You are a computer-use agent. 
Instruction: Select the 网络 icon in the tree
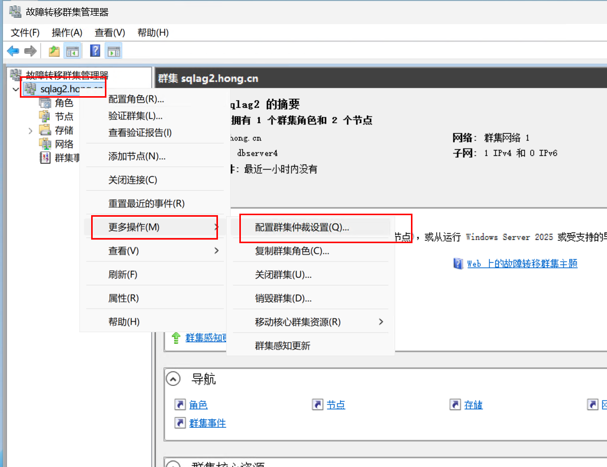[x=45, y=144]
